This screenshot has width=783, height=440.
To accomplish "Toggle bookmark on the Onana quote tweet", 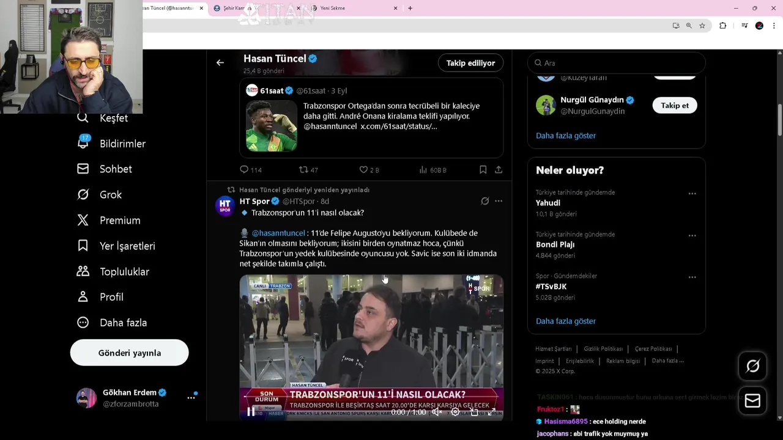I will 483,170.
